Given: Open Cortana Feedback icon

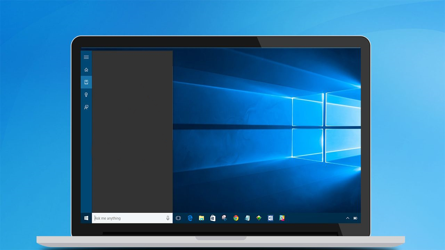Looking at the screenshot, I should coord(86,107).
